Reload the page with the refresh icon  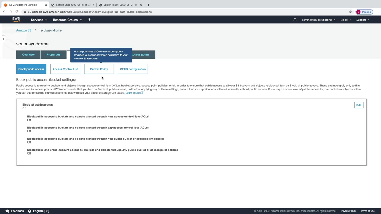(x=17, y=12)
